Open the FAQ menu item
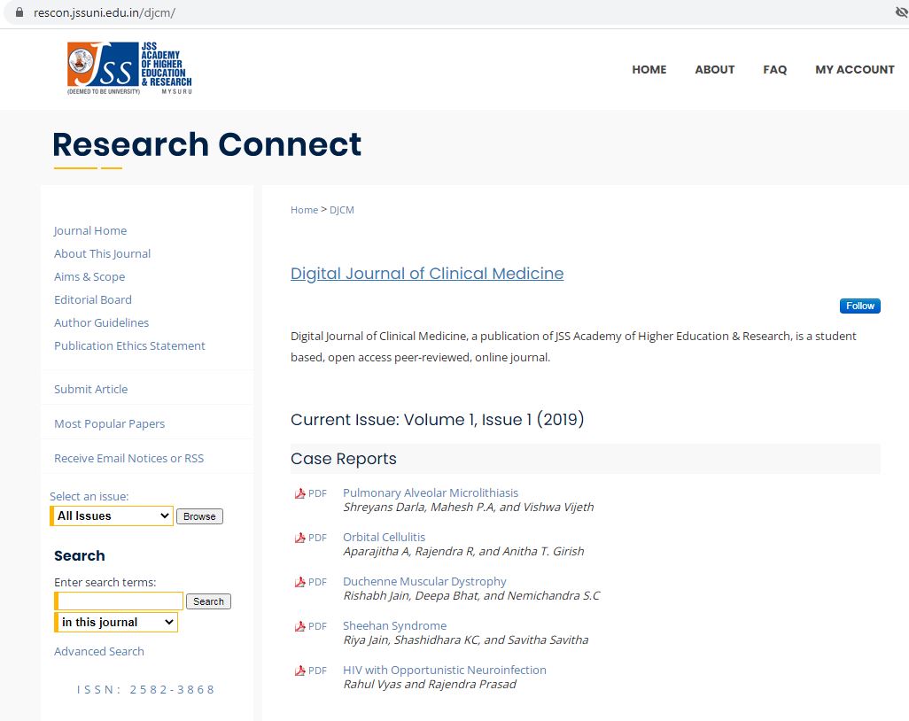The height and width of the screenshot is (721, 909). point(775,70)
